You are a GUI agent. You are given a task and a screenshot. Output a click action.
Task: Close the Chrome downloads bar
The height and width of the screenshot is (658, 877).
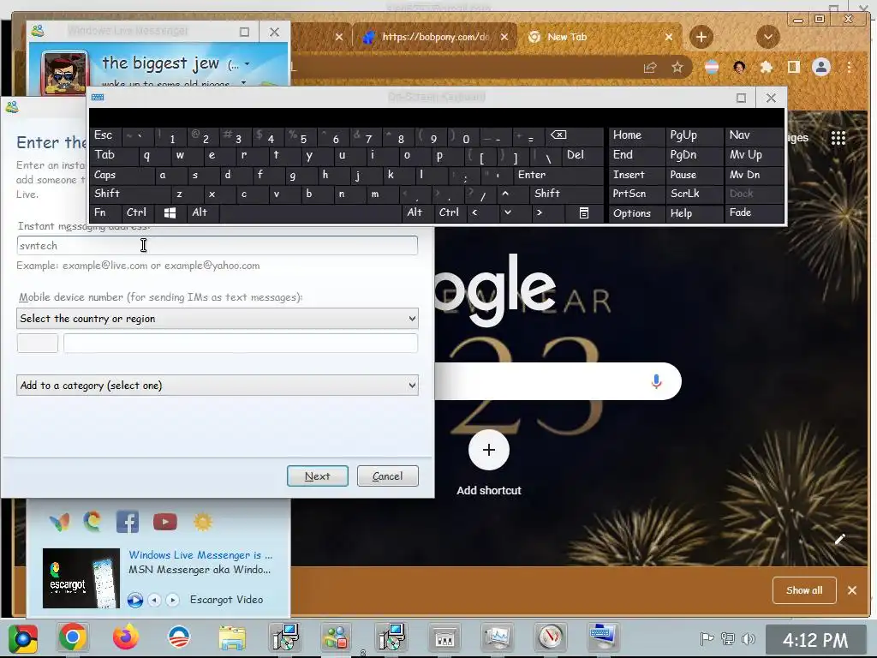[852, 590]
